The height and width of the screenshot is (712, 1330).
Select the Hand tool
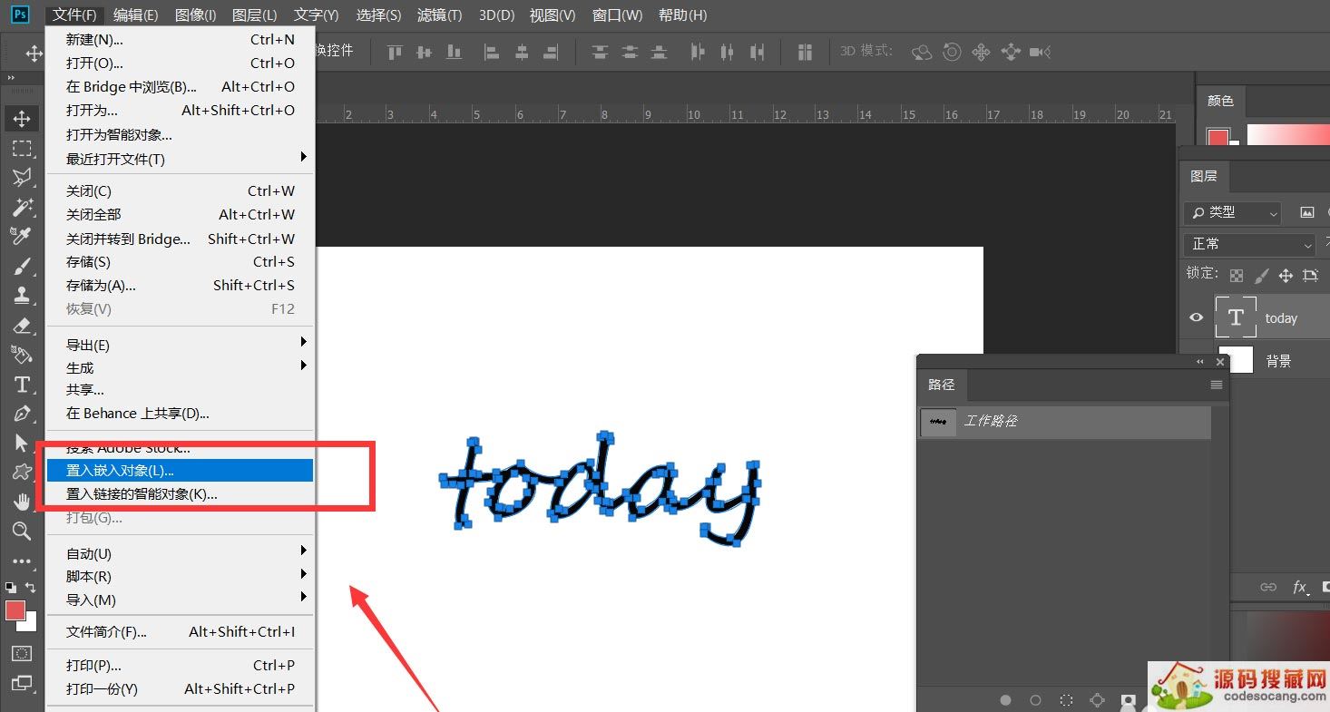22,502
